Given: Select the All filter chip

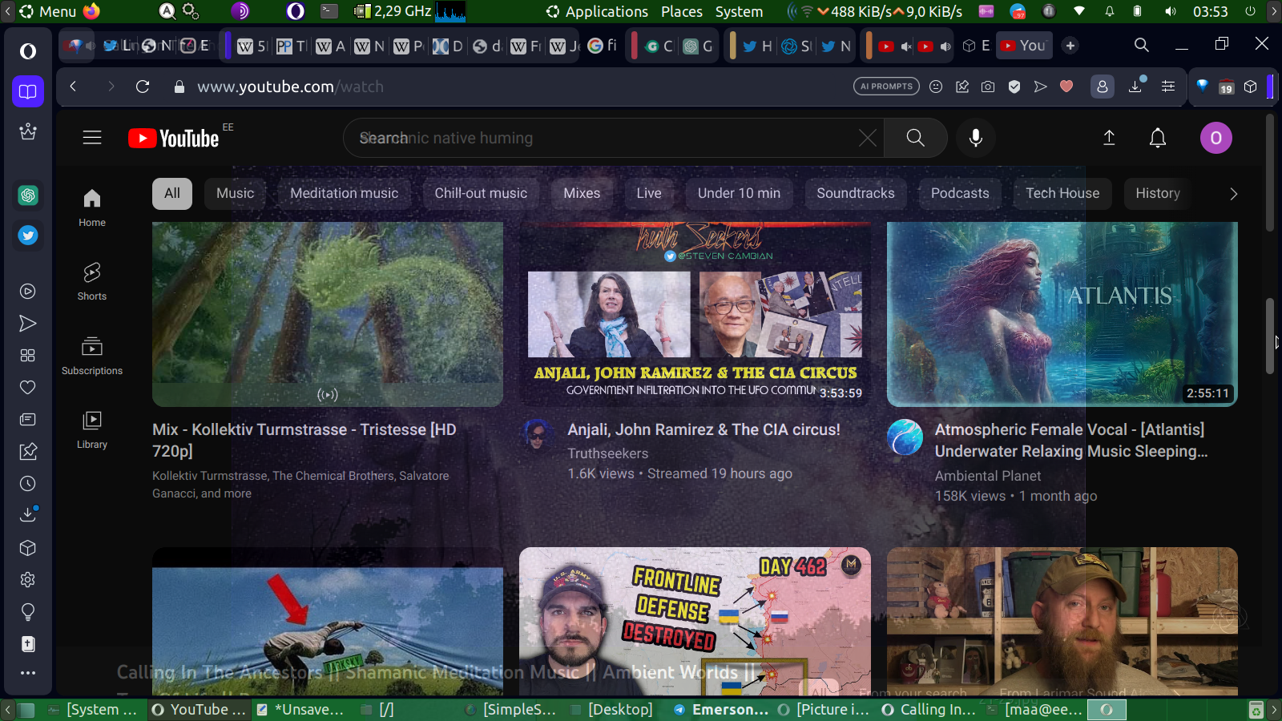Looking at the screenshot, I should pos(172,194).
